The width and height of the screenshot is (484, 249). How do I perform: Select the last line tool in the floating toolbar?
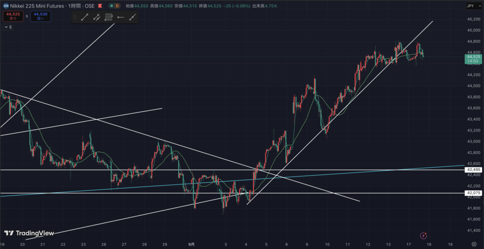pyautogui.click(x=133, y=17)
